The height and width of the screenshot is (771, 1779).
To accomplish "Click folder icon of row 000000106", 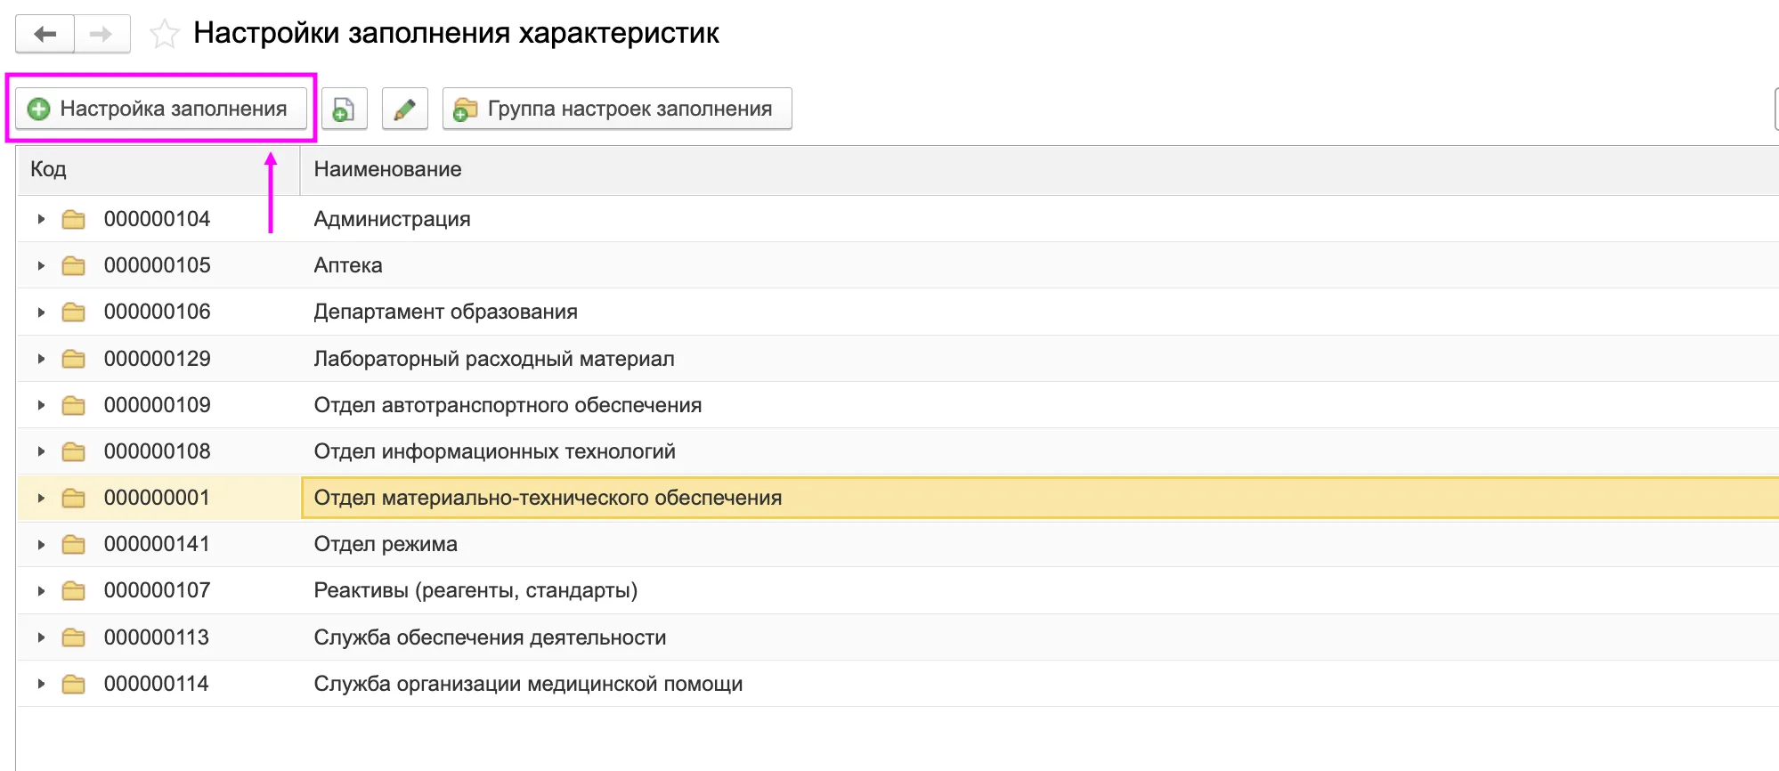I will [74, 312].
